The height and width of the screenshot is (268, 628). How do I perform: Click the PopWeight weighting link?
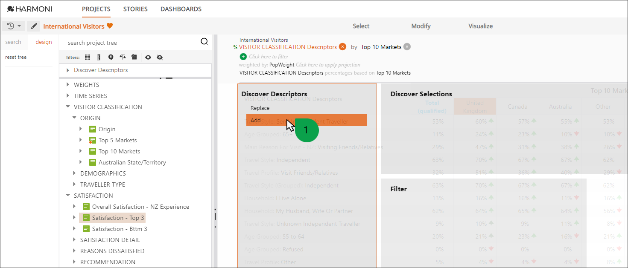[282, 65]
